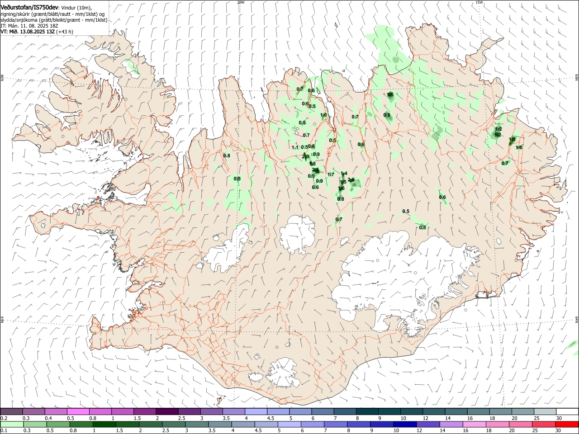Select the white swatch labeled 30 in top legend
This screenshot has width=579, height=434.
click(x=567, y=411)
